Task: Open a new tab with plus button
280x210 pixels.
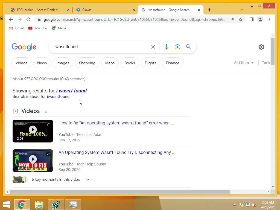Action: click(209, 10)
